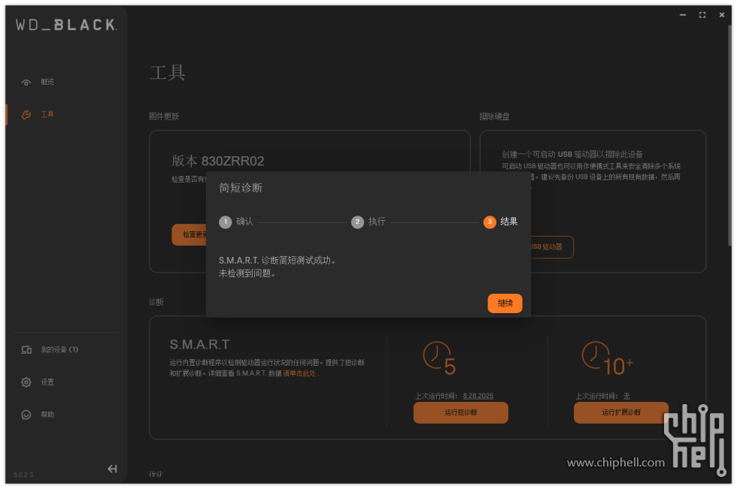Click the short diagnostic clock 5 icon
This screenshot has height=489, width=737.
point(439,359)
